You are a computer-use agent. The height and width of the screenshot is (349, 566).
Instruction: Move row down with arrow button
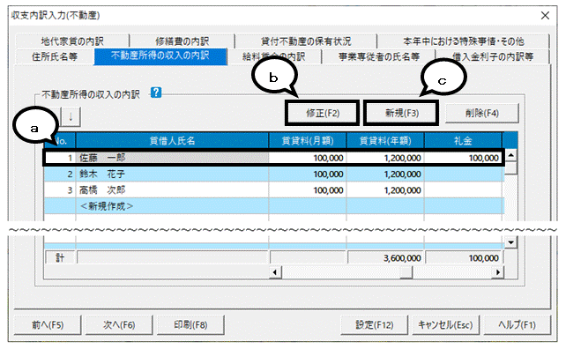(71, 116)
